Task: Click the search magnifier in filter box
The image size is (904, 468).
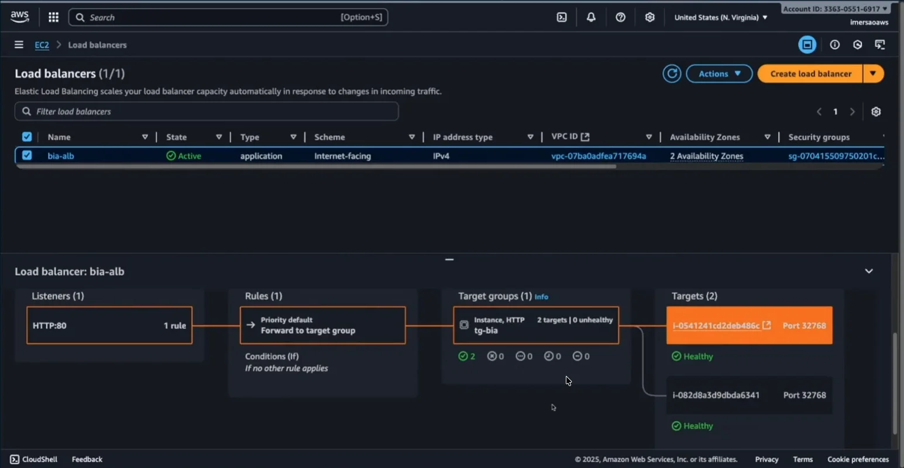Action: coord(26,111)
